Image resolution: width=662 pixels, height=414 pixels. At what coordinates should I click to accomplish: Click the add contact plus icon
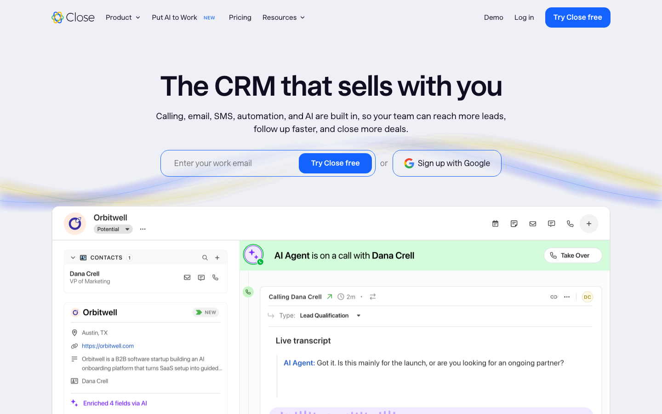pyautogui.click(x=217, y=258)
